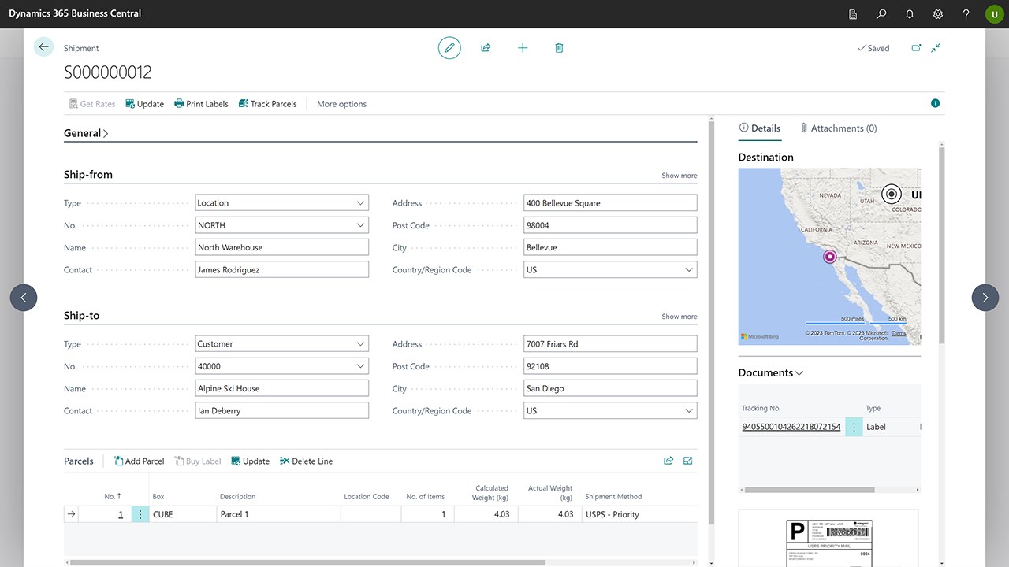The height and width of the screenshot is (567, 1009).
Task: Sort parcels by No. column header
Action: pos(114,497)
